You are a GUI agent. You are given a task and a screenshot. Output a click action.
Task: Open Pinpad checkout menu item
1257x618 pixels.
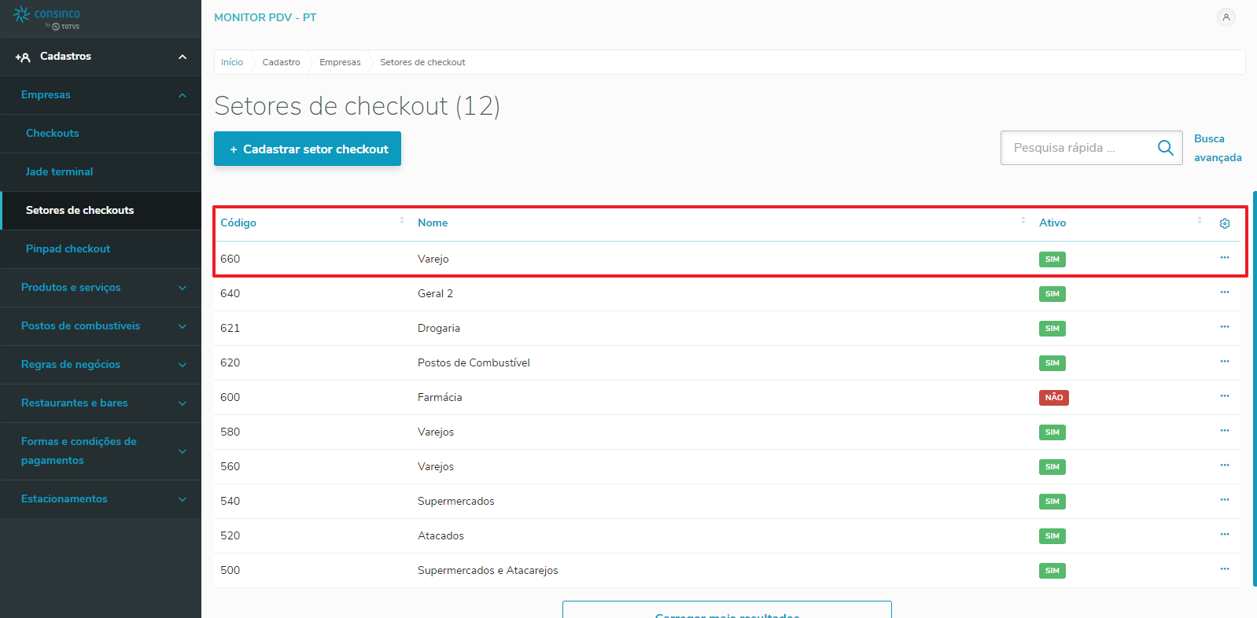click(x=68, y=249)
